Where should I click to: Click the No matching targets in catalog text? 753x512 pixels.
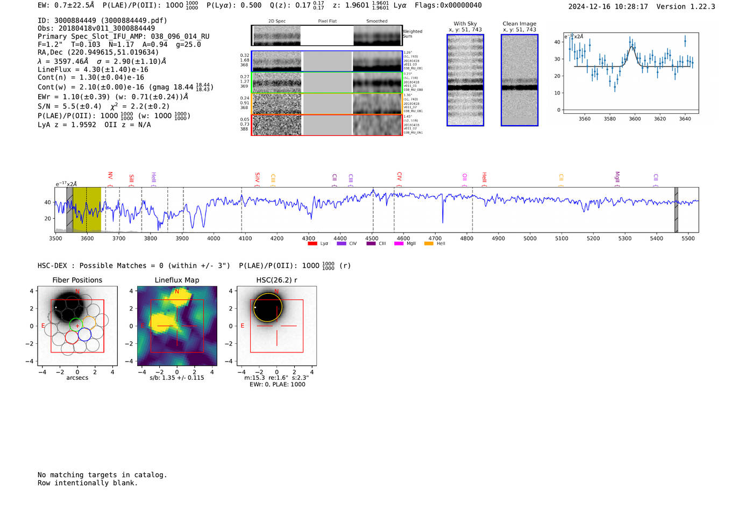pyautogui.click(x=102, y=475)
